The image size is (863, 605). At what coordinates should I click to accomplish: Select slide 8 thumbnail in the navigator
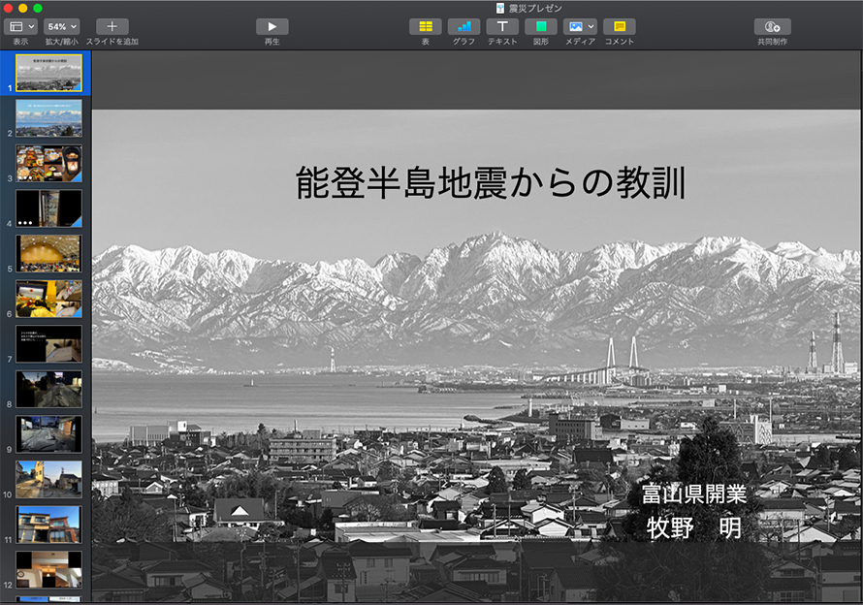click(x=49, y=389)
